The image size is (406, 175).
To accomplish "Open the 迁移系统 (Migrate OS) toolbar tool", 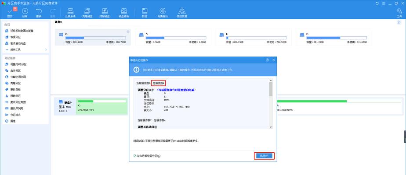I will pyautogui.click(x=70, y=12).
